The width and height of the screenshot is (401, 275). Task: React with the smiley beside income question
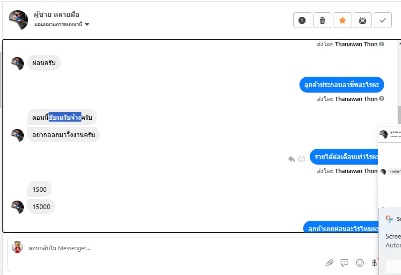pyautogui.click(x=302, y=159)
